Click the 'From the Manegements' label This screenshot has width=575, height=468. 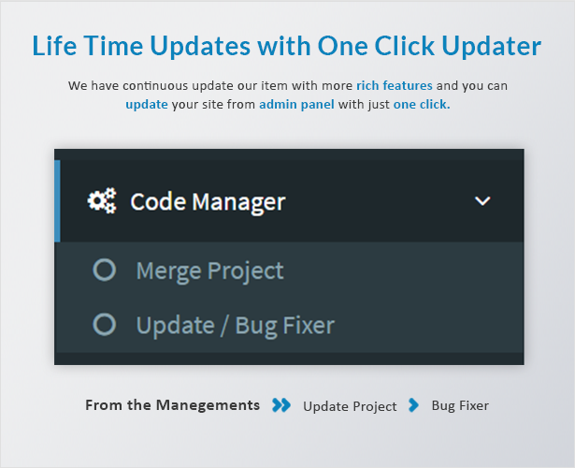tap(172, 405)
